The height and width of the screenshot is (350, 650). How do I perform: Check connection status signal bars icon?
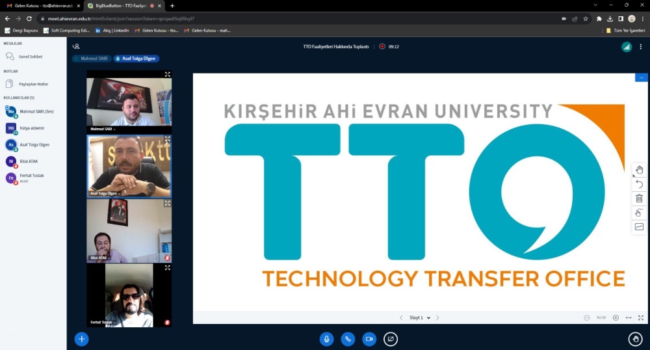[x=627, y=47]
